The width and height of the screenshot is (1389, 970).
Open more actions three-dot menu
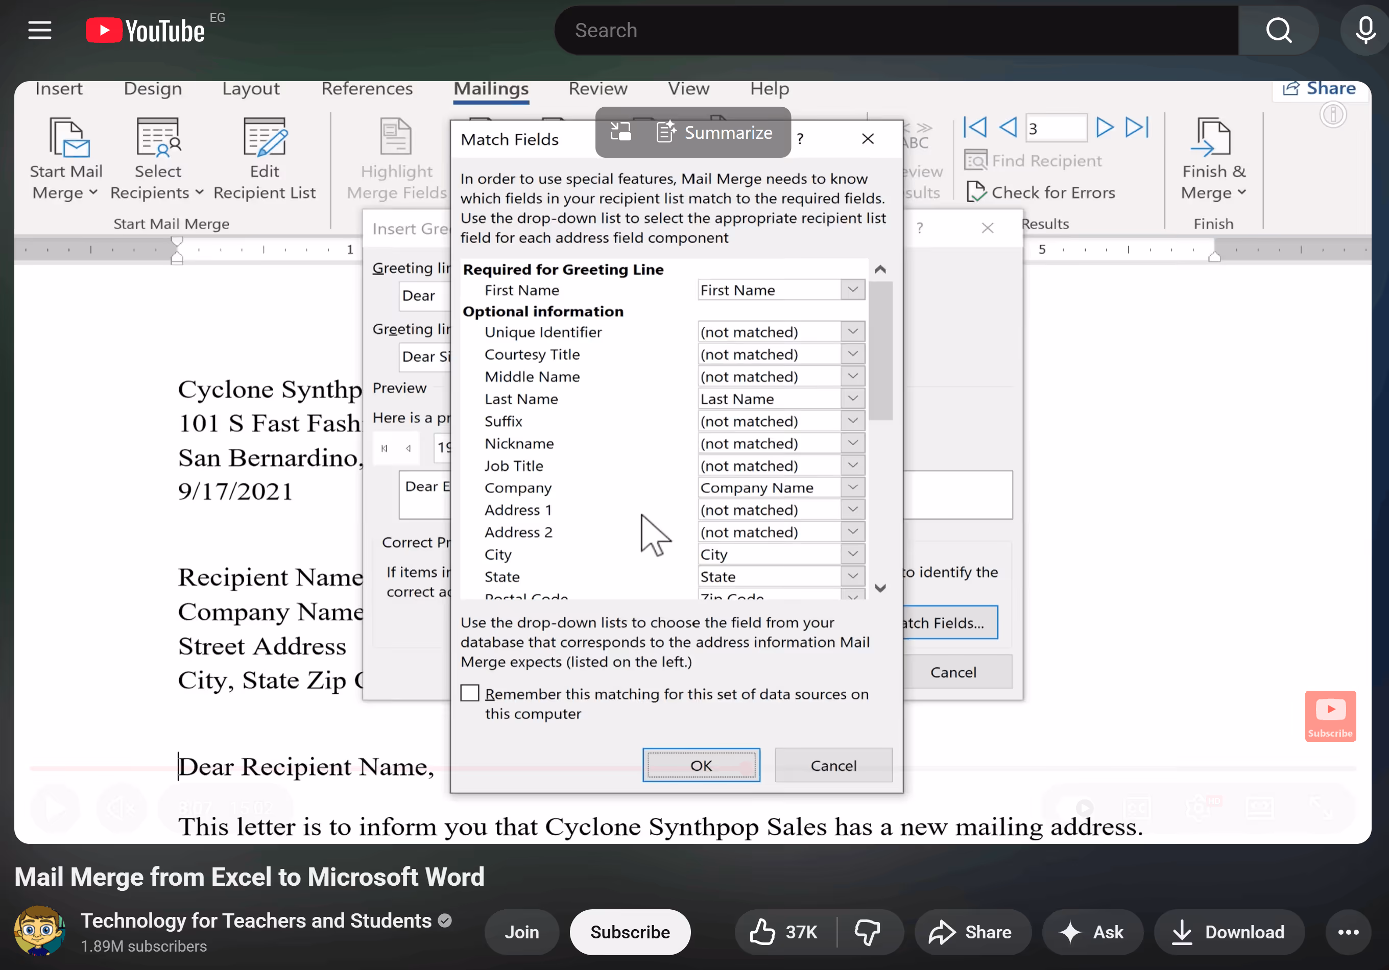[1348, 932]
